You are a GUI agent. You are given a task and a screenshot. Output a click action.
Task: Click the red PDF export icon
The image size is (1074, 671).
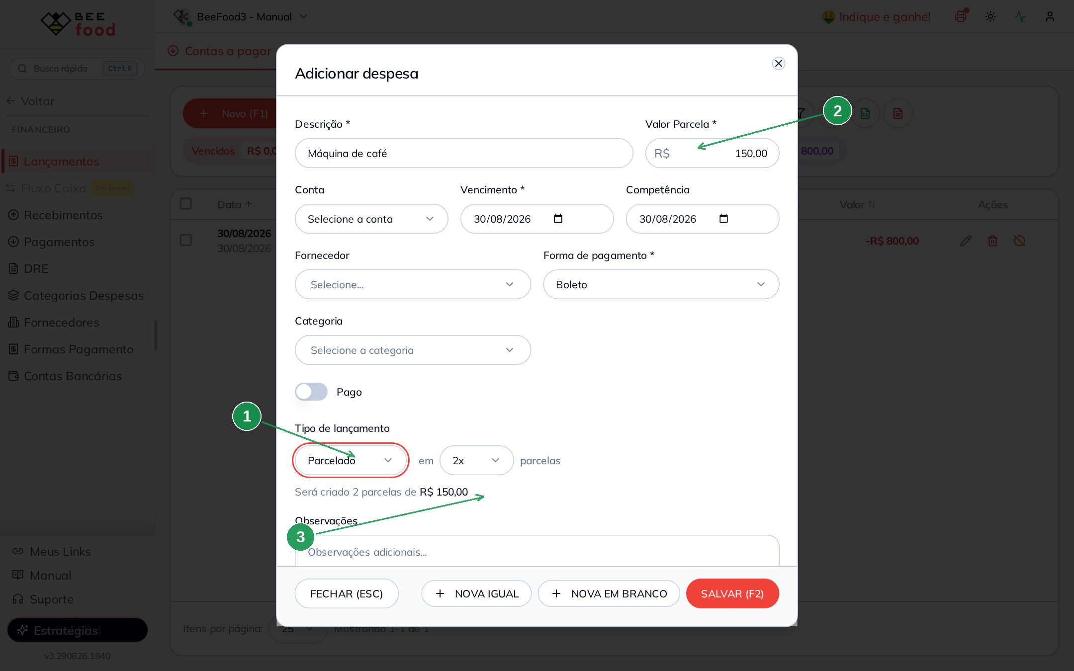[898, 113]
